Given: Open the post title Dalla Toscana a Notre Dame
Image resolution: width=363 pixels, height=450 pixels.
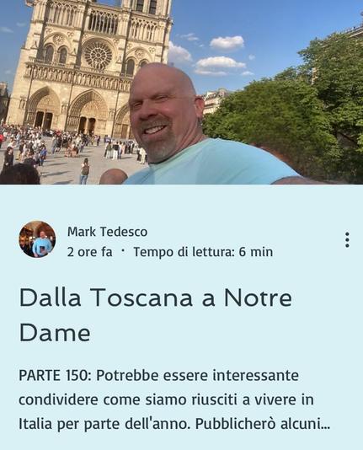Looking at the screenshot, I should 156,315.
